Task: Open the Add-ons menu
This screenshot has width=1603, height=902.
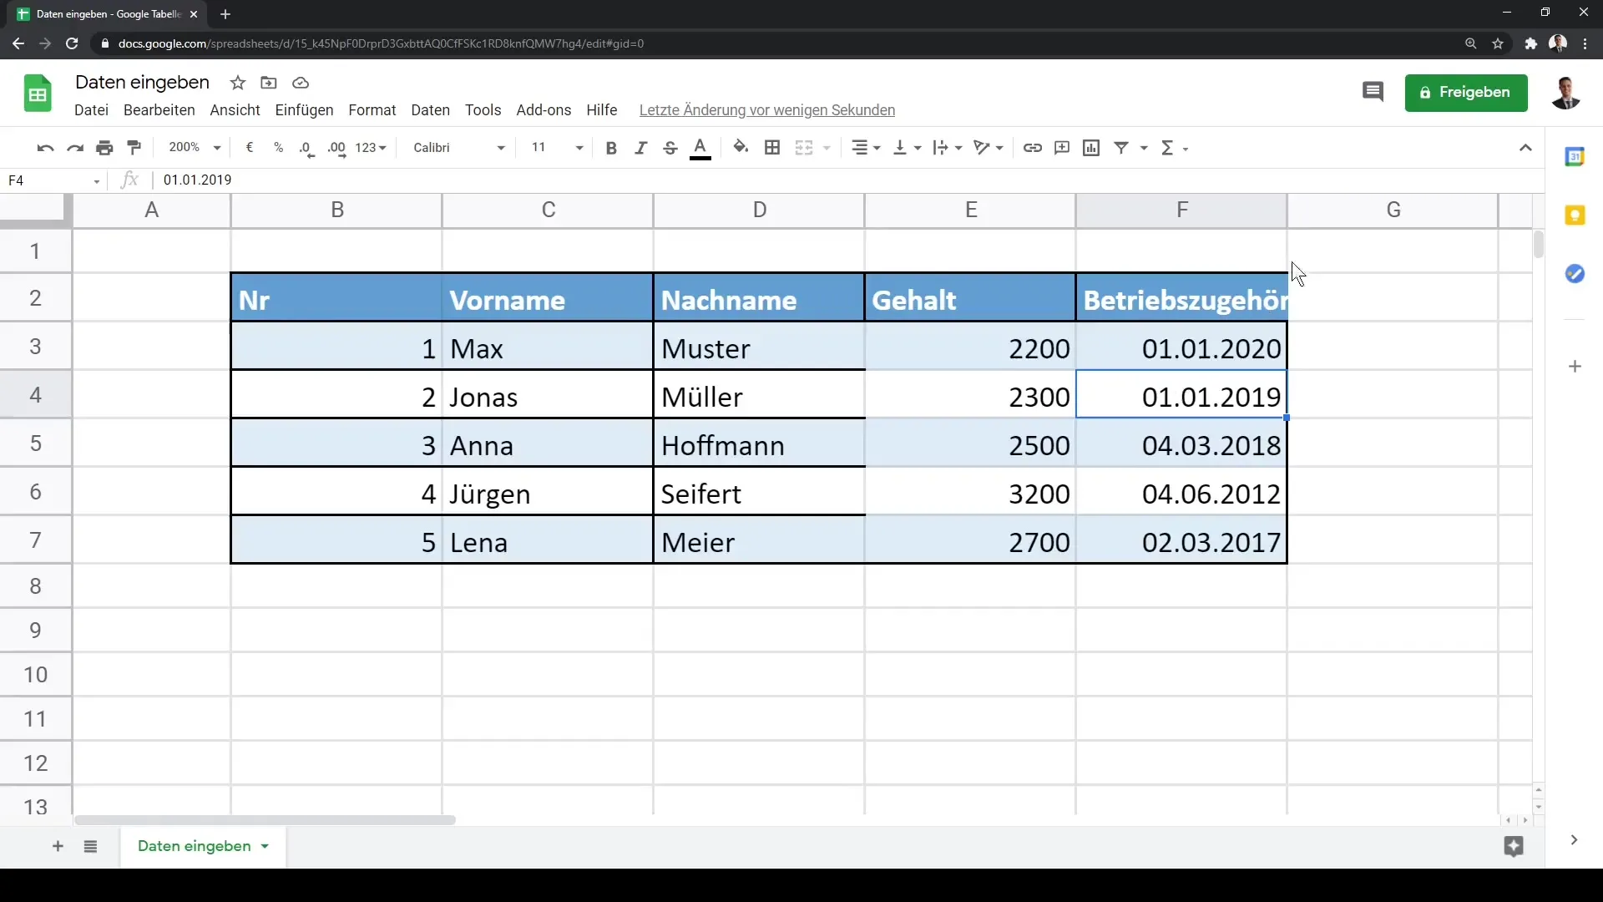Action: 544,110
